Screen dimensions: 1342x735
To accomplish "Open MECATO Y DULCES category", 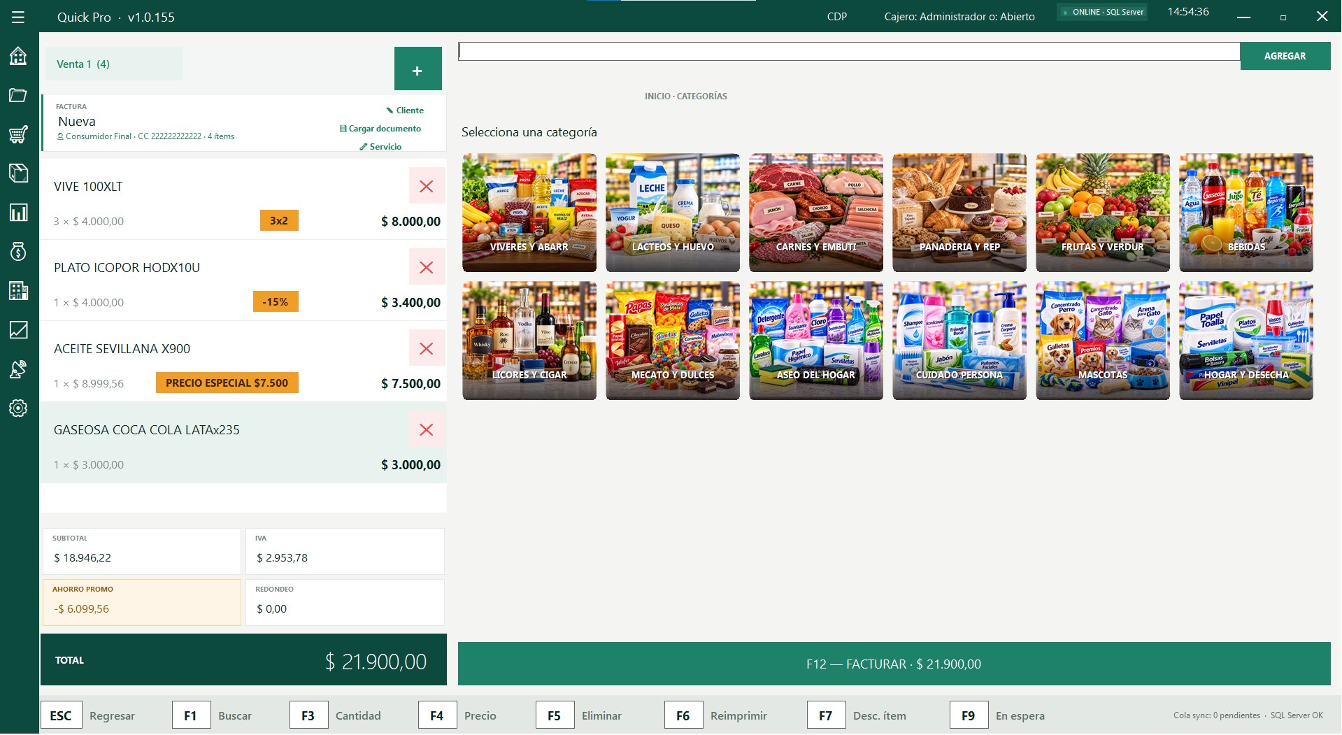I will [x=673, y=341].
